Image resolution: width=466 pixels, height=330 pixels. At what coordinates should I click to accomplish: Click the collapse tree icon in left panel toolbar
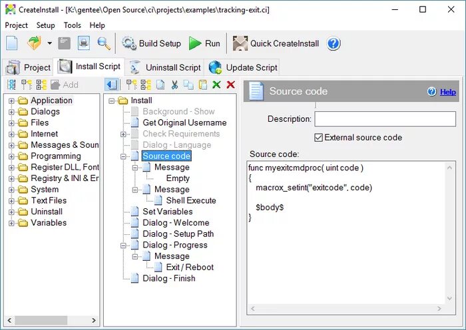(x=27, y=84)
